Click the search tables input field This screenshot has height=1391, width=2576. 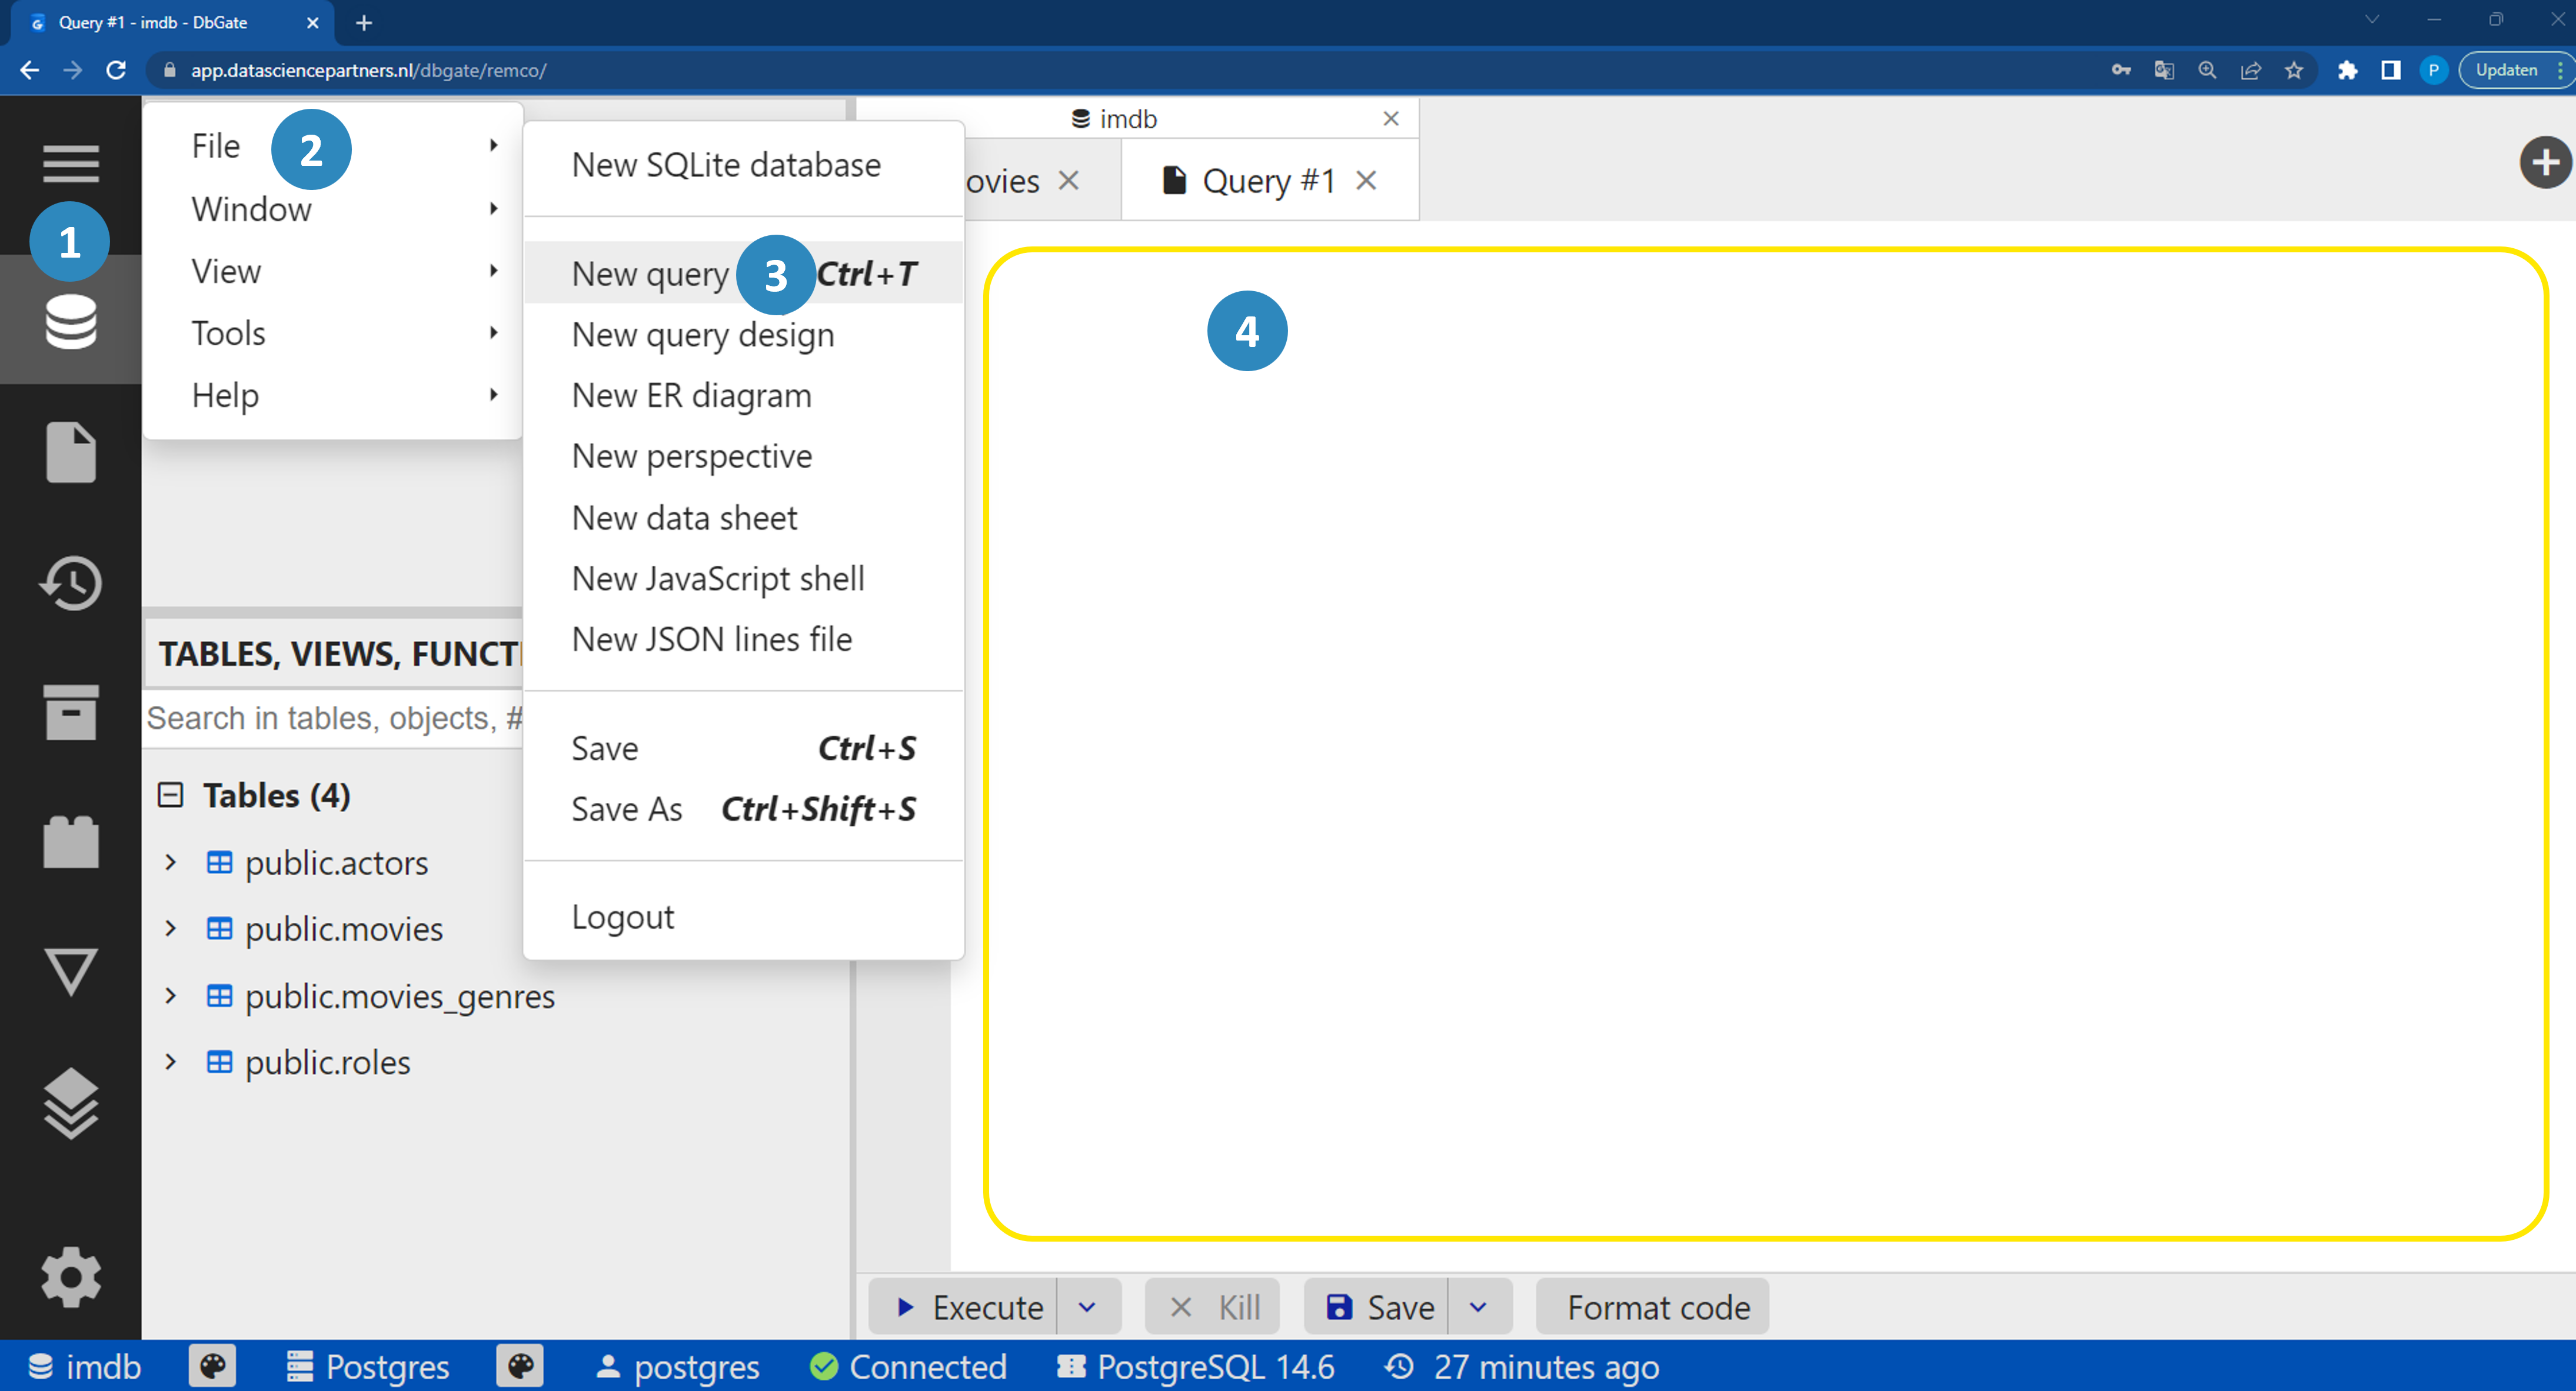334,718
